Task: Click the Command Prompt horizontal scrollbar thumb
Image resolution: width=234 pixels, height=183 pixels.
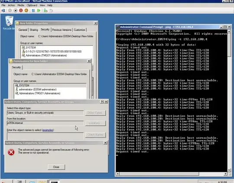Action: click(x=159, y=174)
